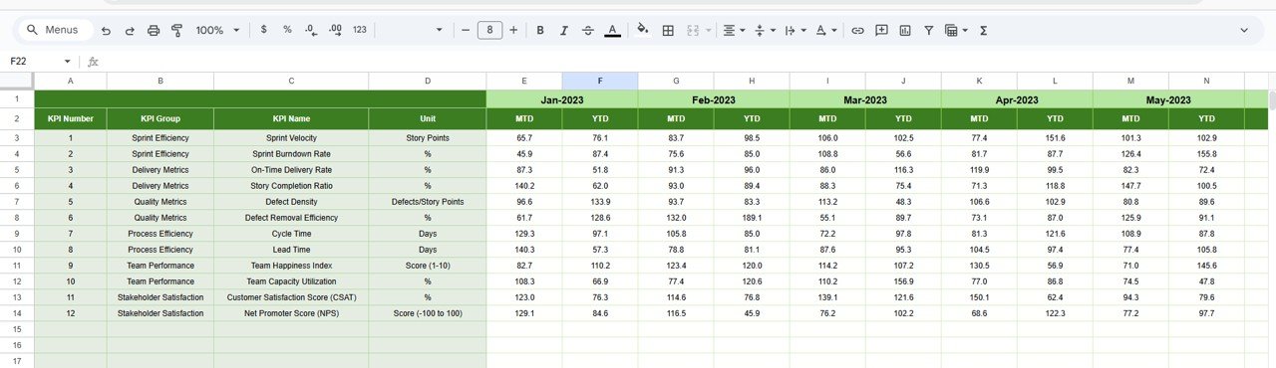The image size is (1276, 368).
Task: Select the Jan-2023 header cell
Action: click(x=562, y=99)
